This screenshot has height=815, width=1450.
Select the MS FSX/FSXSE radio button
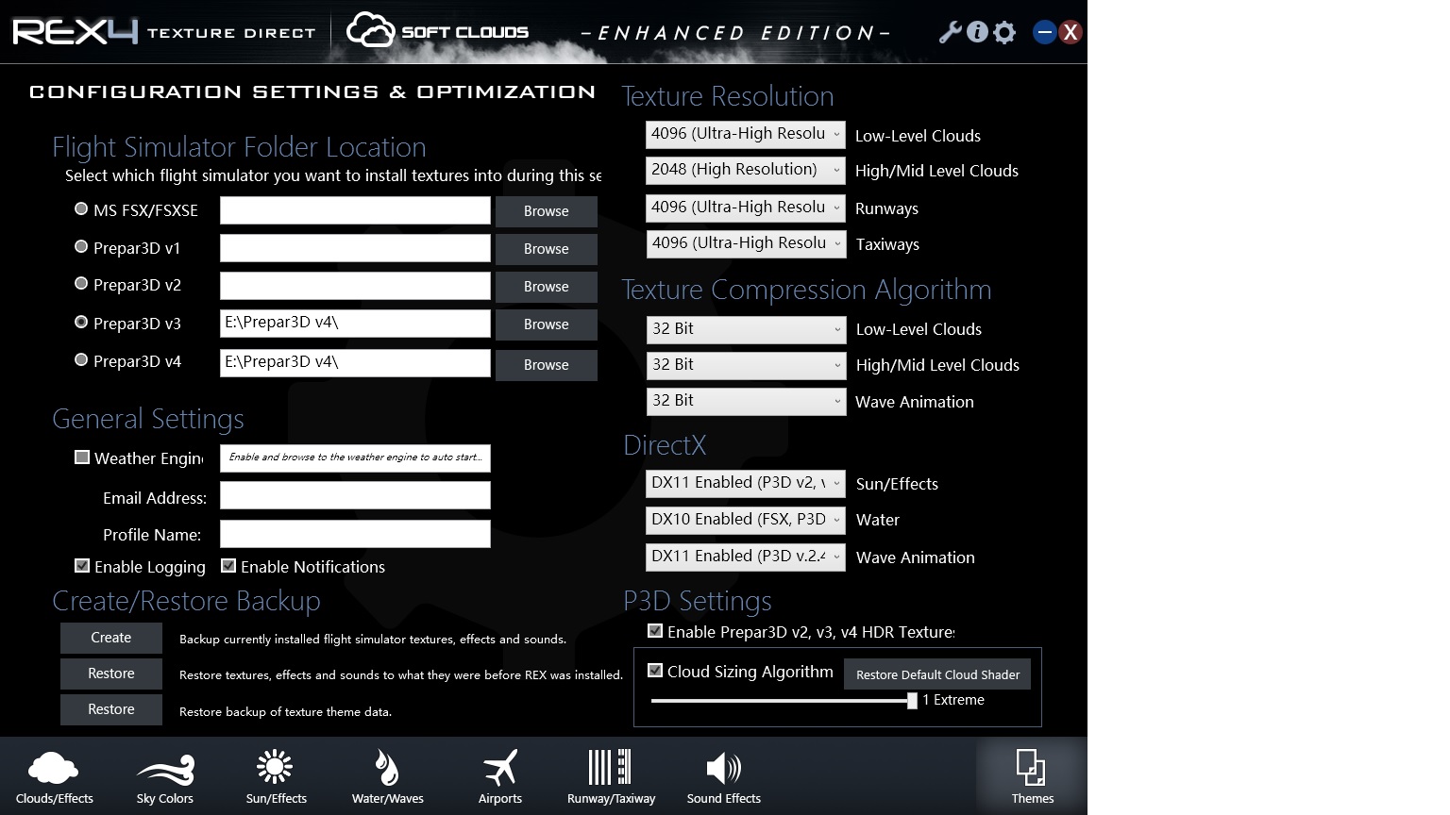(81, 209)
